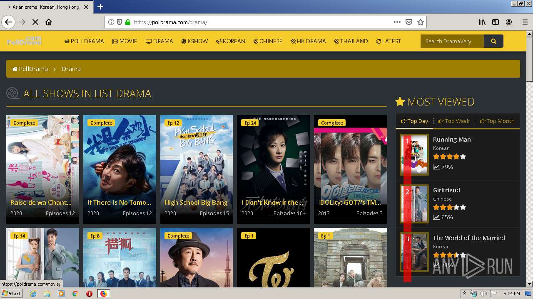Open media player icon on taskbar
This screenshot has width=533, height=299.
(61, 294)
